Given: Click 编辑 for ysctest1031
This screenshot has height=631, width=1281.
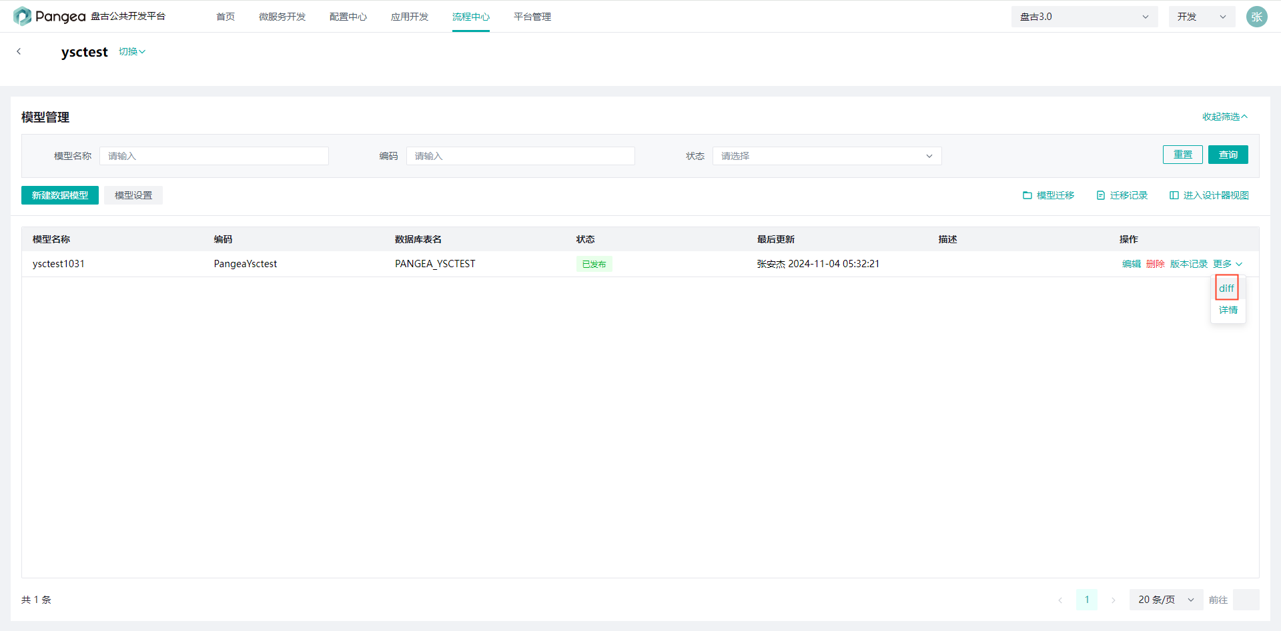Looking at the screenshot, I should [x=1132, y=264].
